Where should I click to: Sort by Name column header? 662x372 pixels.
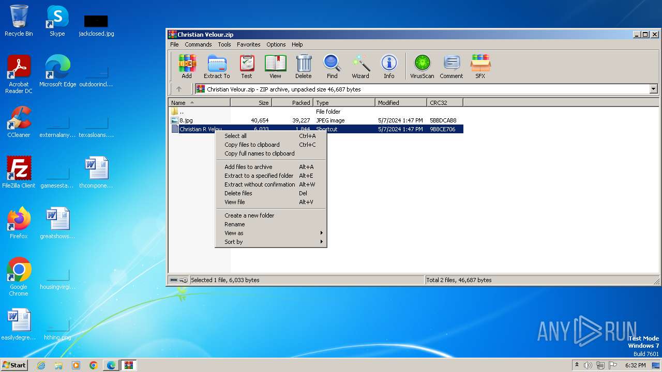[200, 103]
